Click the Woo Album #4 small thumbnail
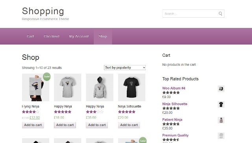Viewport: 252px width, 143px height. point(221,89)
